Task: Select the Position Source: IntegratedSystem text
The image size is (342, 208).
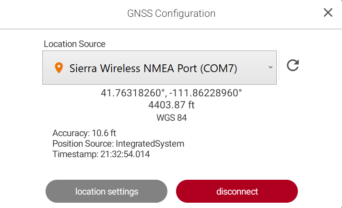Action: click(118, 143)
